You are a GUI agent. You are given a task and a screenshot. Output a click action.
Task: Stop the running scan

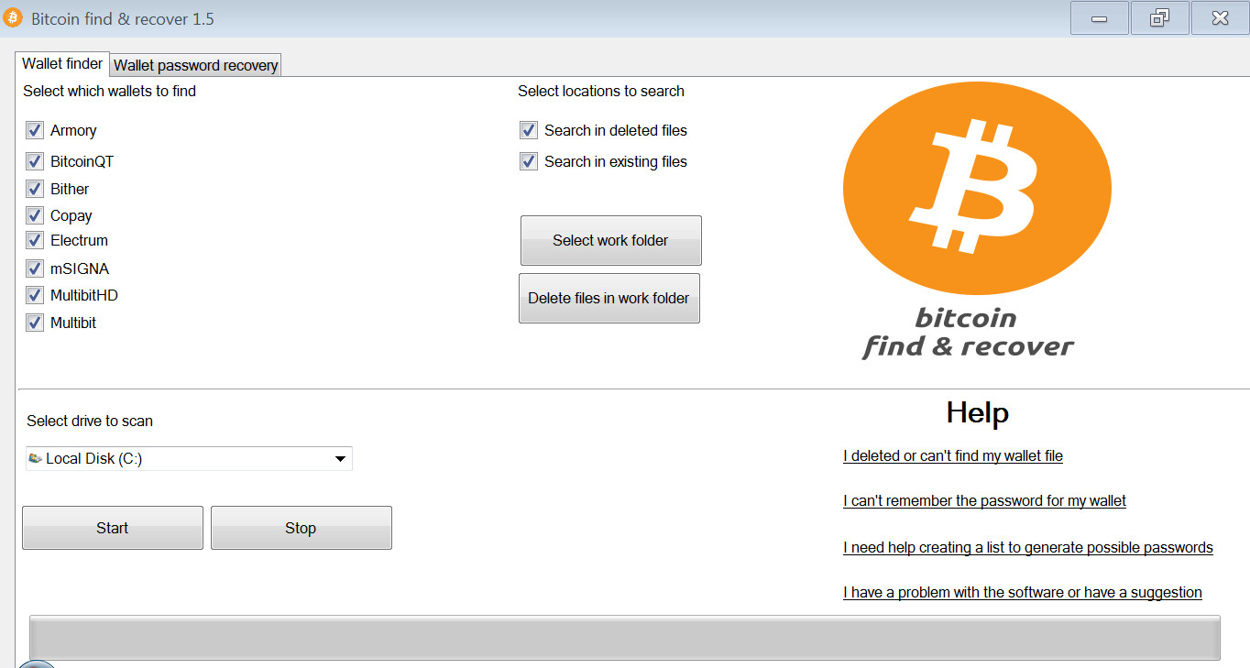pyautogui.click(x=301, y=528)
